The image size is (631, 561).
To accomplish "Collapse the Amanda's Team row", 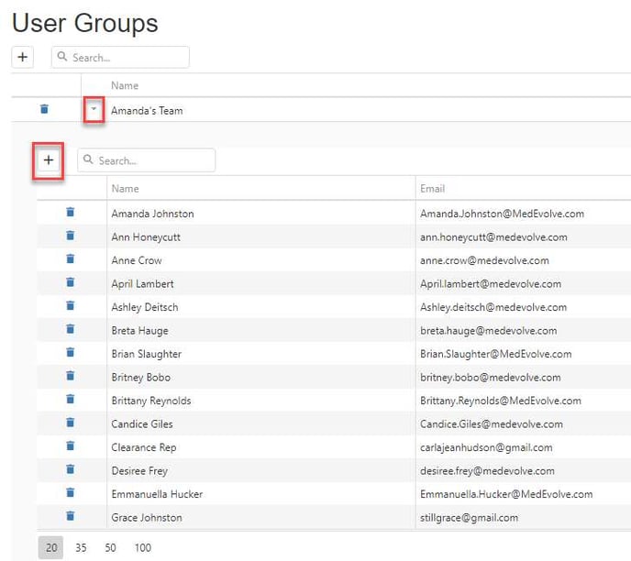I will [x=94, y=110].
